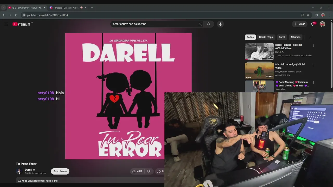Image resolution: width=333 pixels, height=187 pixels.
Task: Expand the tab search dropdown arrow
Action: coord(3,8)
